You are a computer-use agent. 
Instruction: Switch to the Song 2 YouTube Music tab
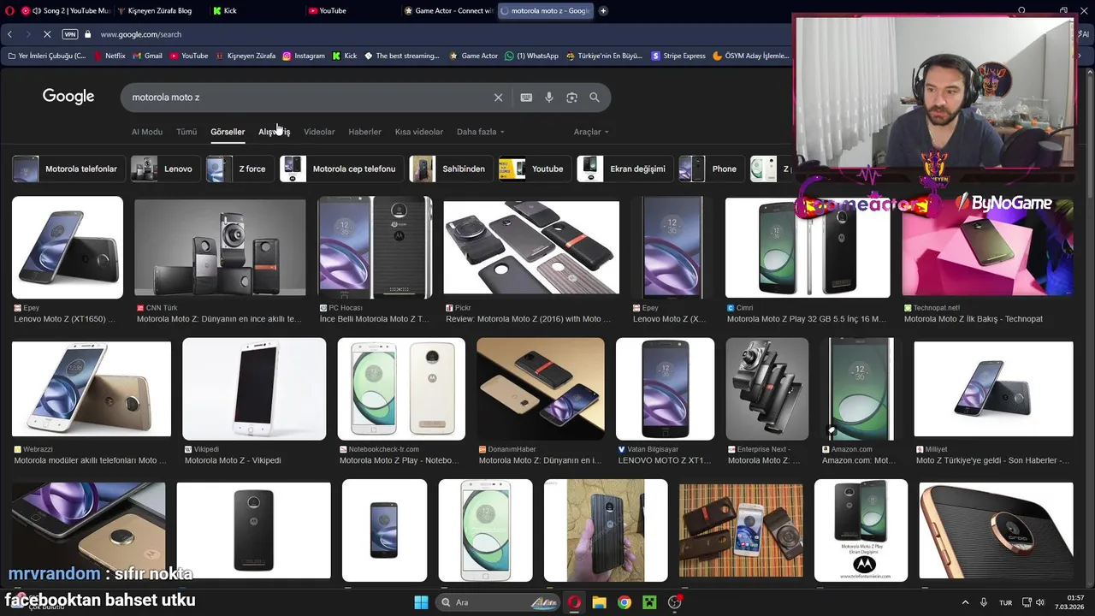point(65,11)
